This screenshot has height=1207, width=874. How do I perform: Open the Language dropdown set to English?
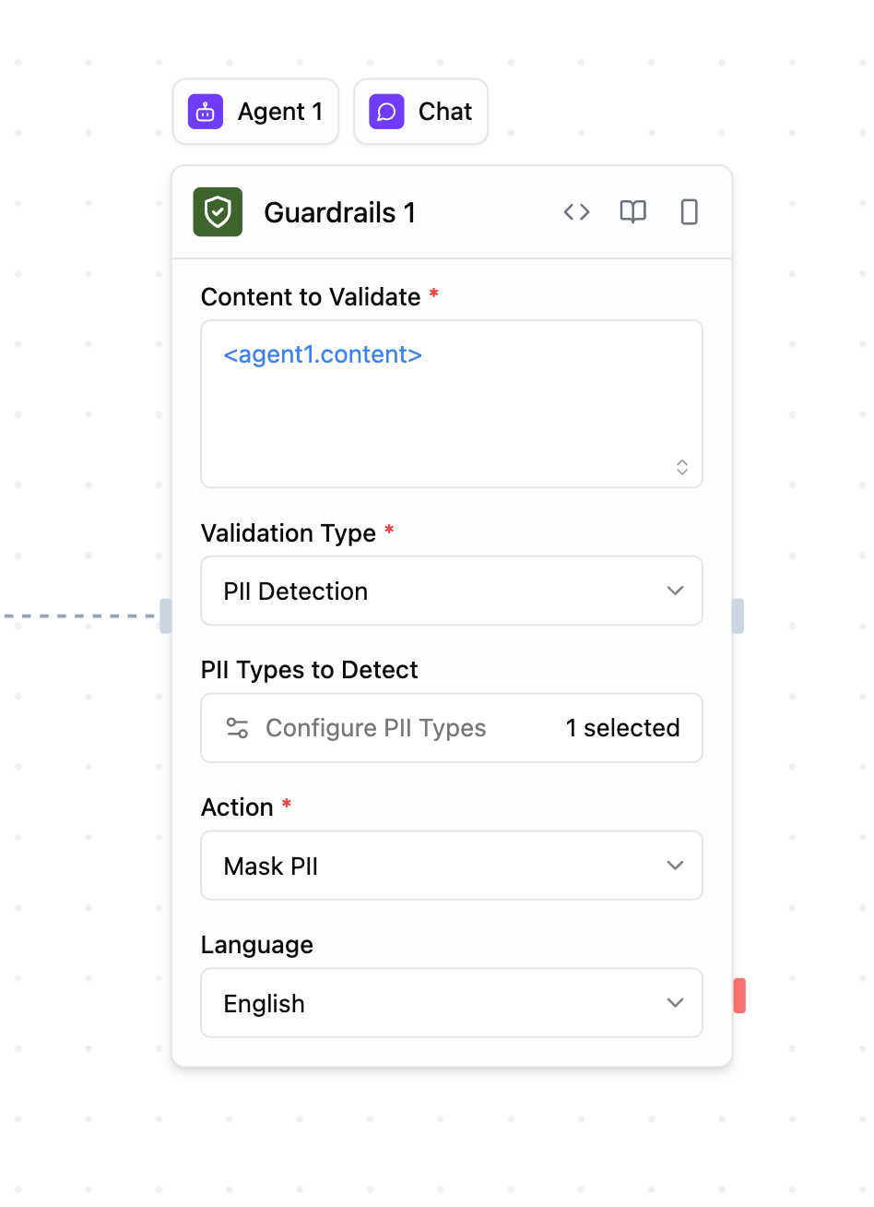452,1003
